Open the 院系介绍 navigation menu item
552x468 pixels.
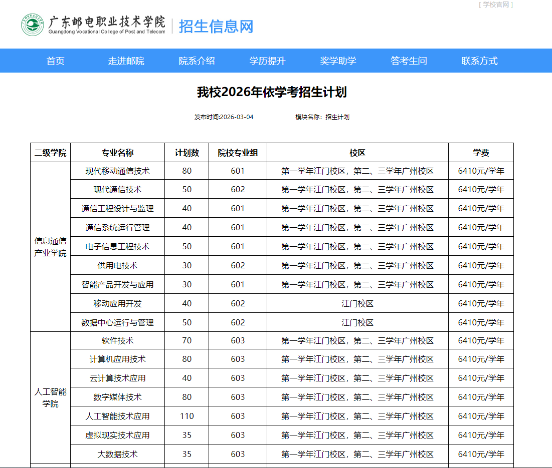pyautogui.click(x=197, y=61)
